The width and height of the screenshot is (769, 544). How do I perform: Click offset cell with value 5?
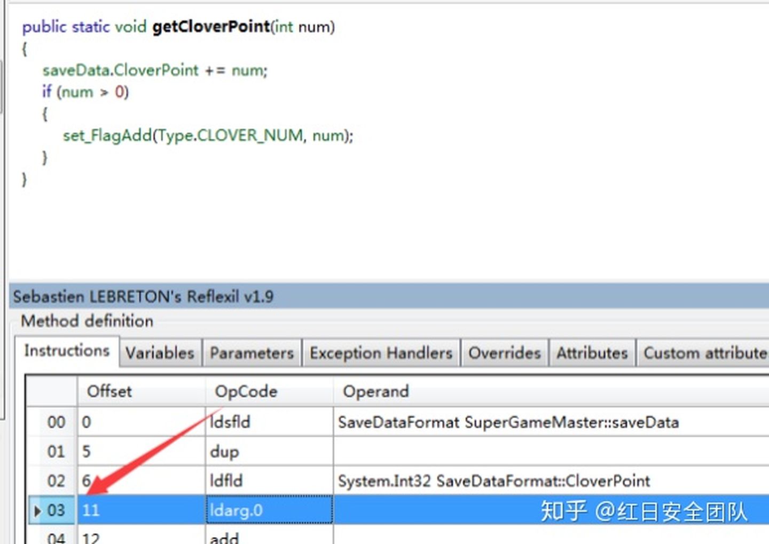point(142,451)
